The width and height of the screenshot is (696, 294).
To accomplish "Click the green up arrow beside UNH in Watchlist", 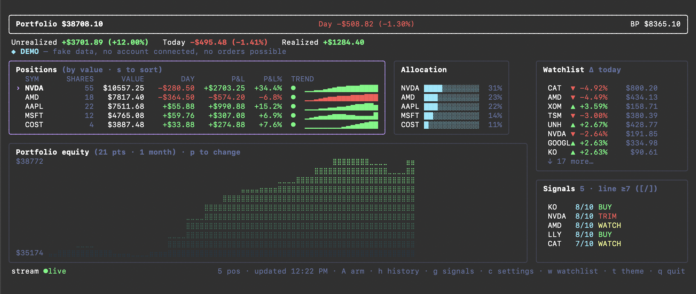I will pos(573,125).
